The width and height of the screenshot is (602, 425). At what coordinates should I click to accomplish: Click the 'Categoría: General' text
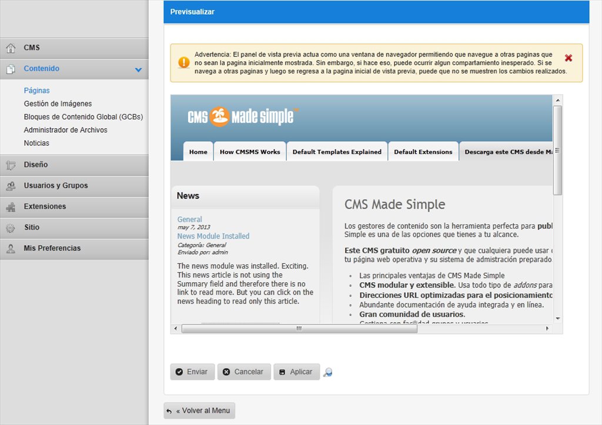pyautogui.click(x=202, y=245)
